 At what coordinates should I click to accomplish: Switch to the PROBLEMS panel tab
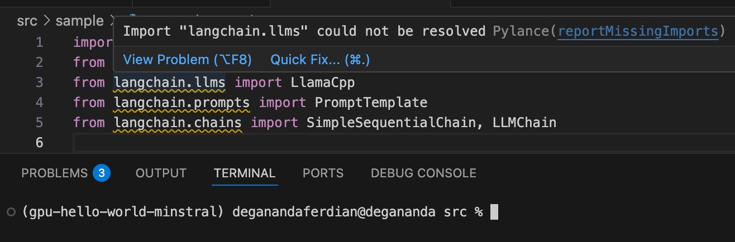coord(54,173)
